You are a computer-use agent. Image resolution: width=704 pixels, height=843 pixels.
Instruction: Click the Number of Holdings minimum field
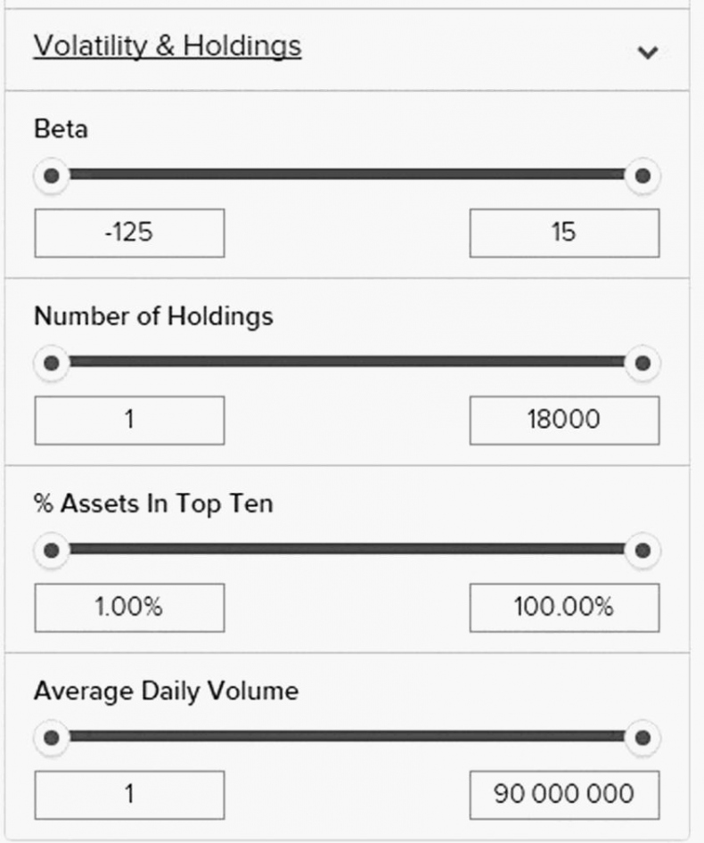129,421
